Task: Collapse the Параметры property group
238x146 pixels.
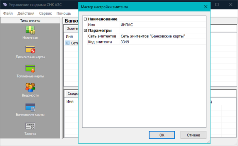Action: (85, 30)
